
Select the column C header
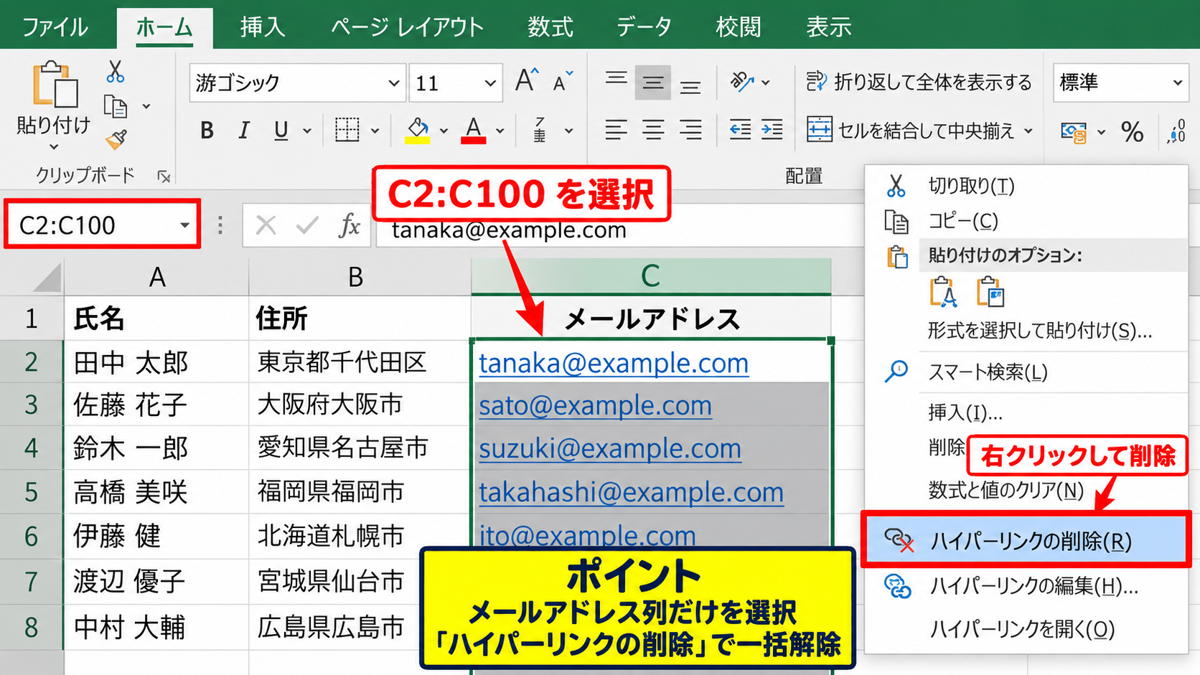651,276
